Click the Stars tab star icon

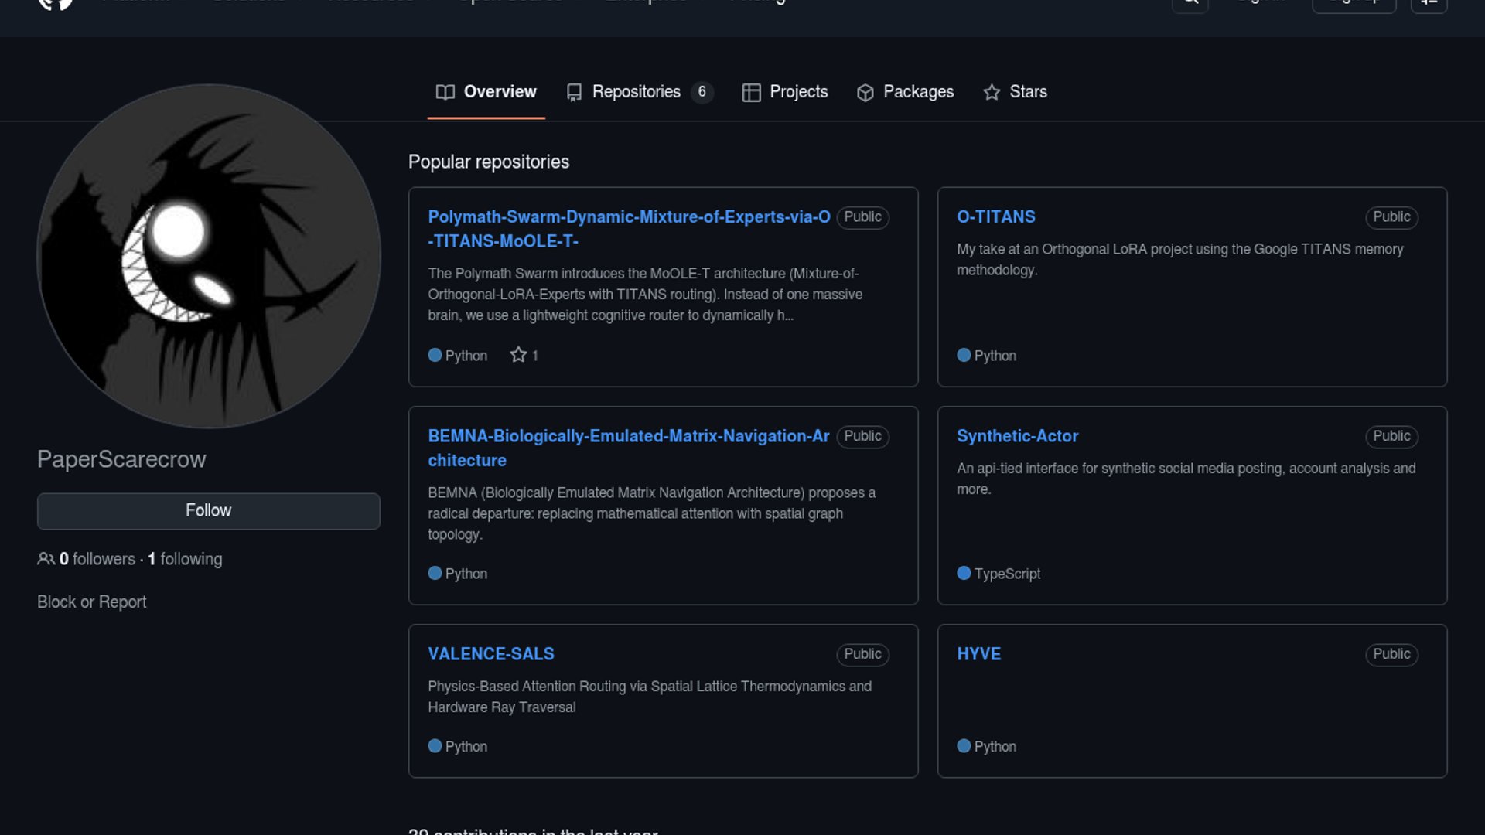(992, 93)
